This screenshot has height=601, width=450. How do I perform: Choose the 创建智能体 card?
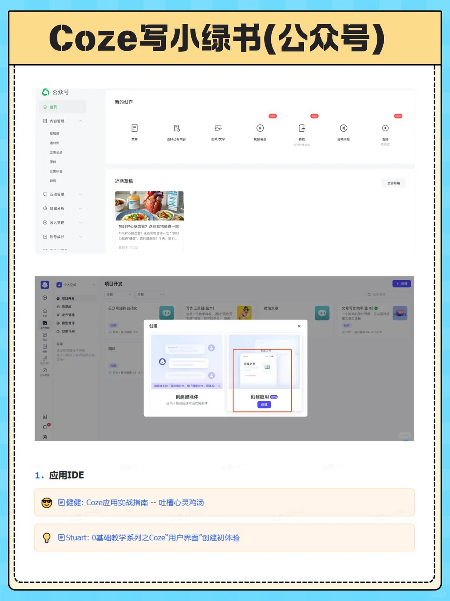click(187, 372)
